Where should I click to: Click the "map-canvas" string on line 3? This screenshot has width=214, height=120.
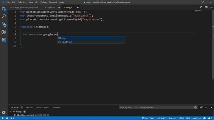[x=91, y=19]
